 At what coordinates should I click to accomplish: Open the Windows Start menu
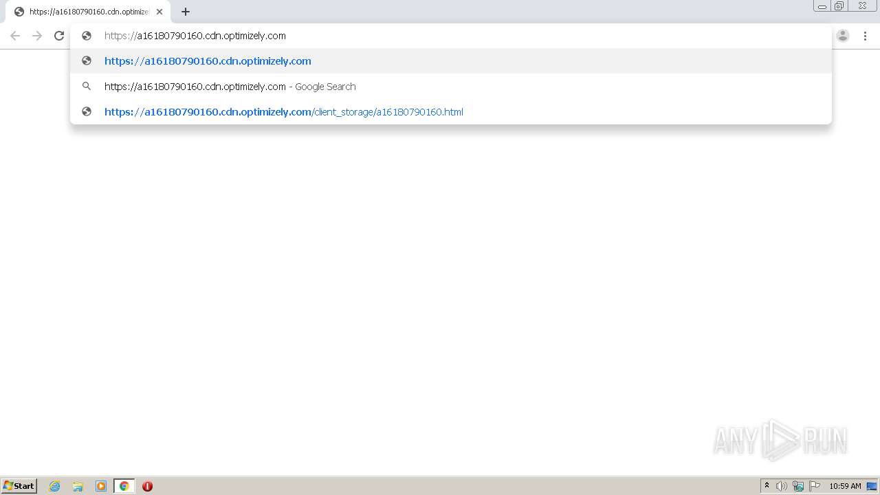tap(19, 486)
